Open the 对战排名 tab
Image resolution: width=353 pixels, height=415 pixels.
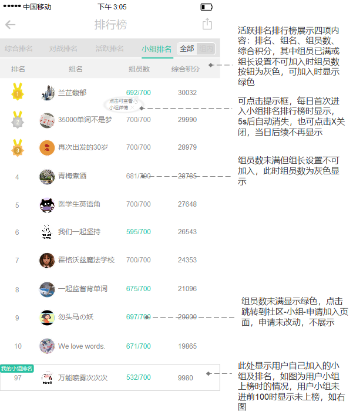63,49
